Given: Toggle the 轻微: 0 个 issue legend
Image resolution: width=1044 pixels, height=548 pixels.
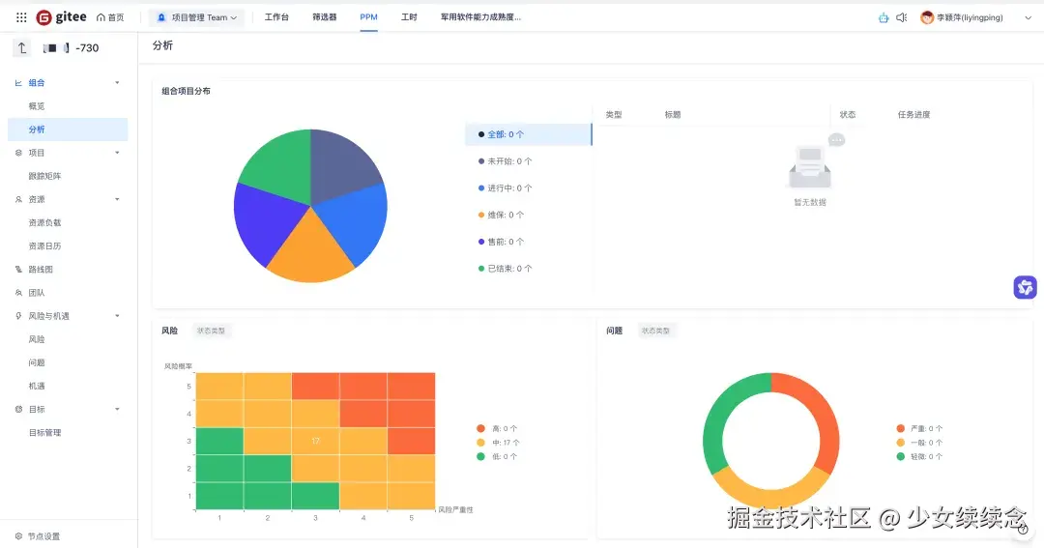Looking at the screenshot, I should [x=919, y=456].
